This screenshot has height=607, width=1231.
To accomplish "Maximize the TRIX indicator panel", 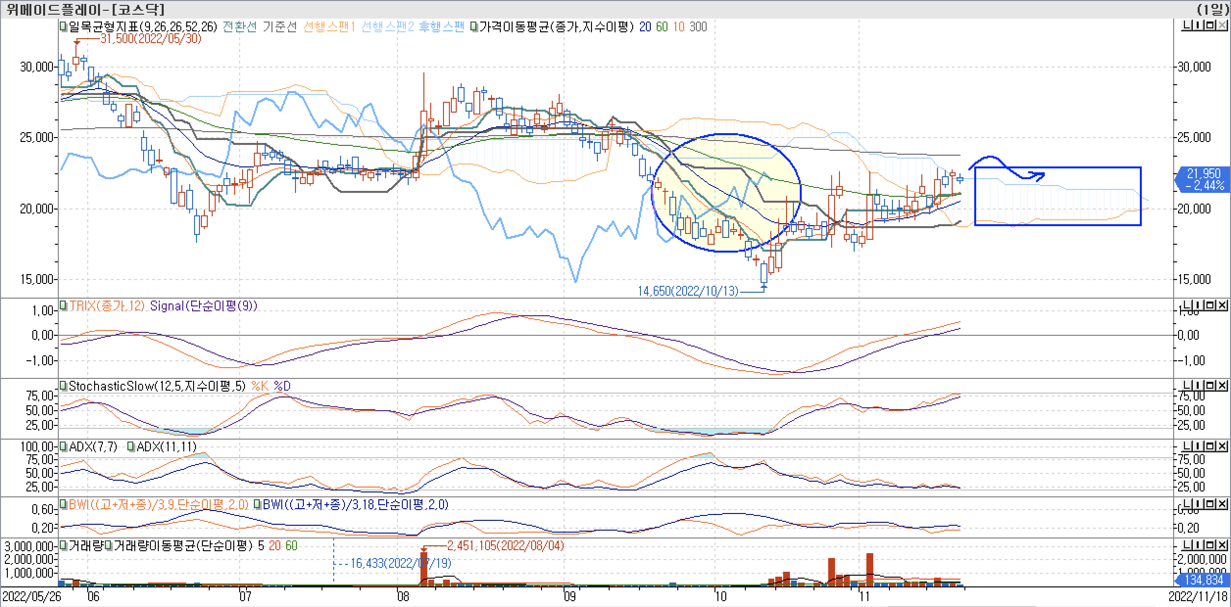I will coord(1209,305).
